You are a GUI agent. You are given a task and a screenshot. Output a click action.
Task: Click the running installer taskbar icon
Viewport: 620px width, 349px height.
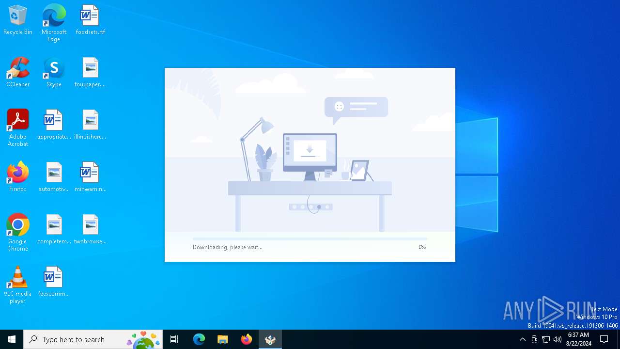(x=270, y=339)
